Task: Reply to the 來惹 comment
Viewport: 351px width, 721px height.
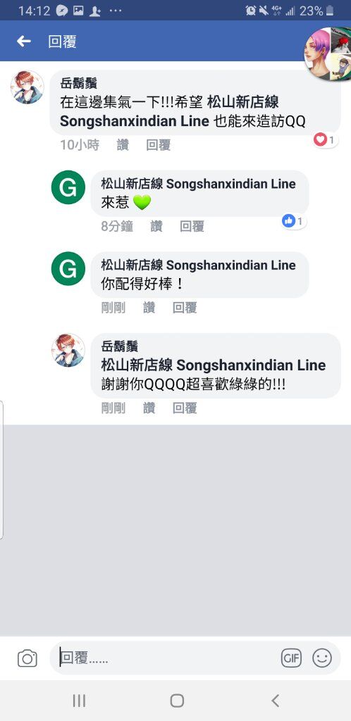Action: tap(192, 226)
